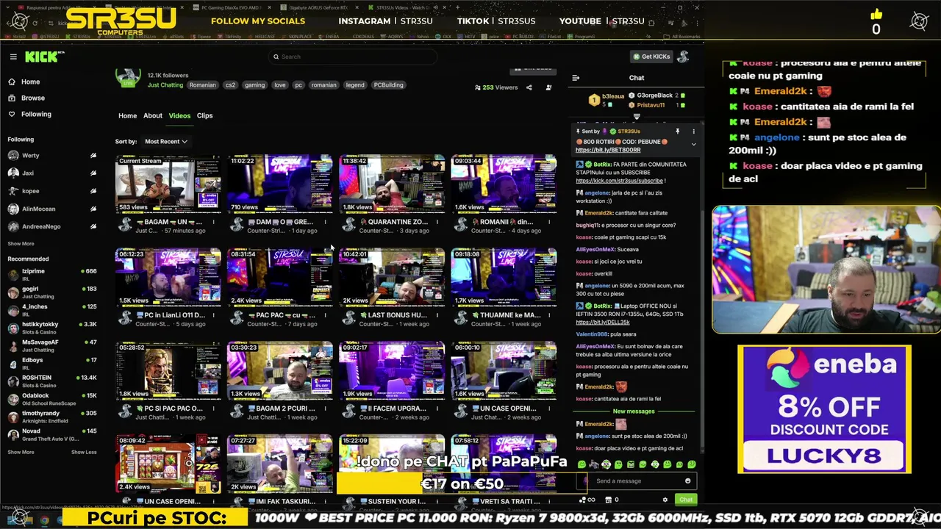This screenshot has height=529, width=941.
Task: Open pinned message three-dot menu
Action: tap(693, 132)
